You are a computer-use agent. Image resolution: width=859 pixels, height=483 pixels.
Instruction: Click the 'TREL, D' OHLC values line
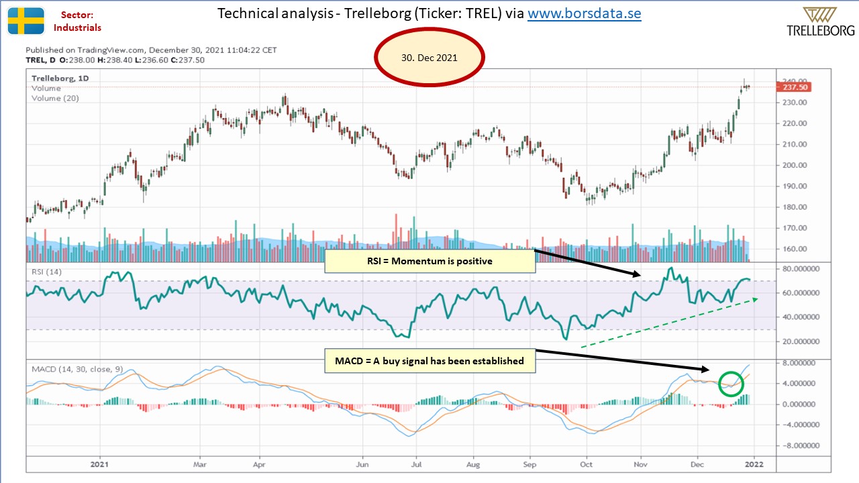(x=115, y=60)
